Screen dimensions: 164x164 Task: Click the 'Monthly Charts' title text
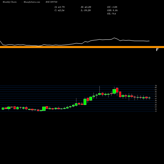pos(10,2)
